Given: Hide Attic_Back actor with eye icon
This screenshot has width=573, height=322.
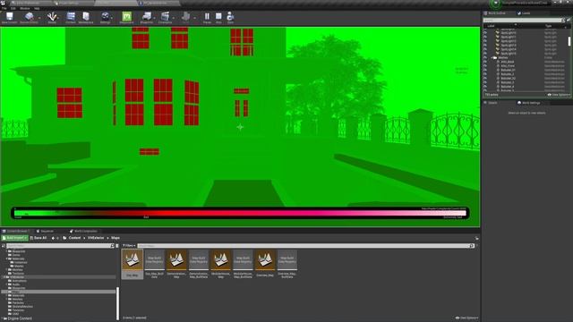Looking at the screenshot, I should coord(485,62).
